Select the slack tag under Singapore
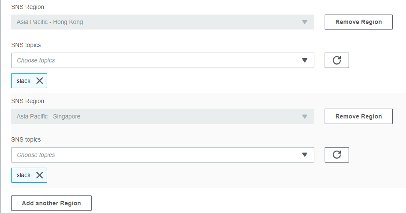 click(24, 175)
